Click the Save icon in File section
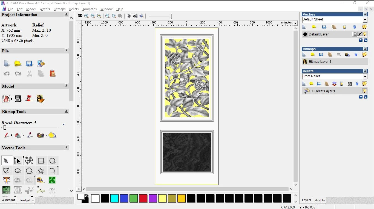374x209 pixels. (x=29, y=64)
